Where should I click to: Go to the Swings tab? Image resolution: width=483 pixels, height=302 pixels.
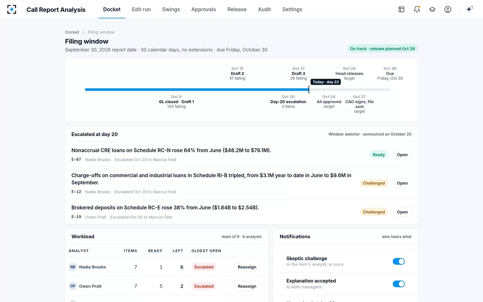171,9
